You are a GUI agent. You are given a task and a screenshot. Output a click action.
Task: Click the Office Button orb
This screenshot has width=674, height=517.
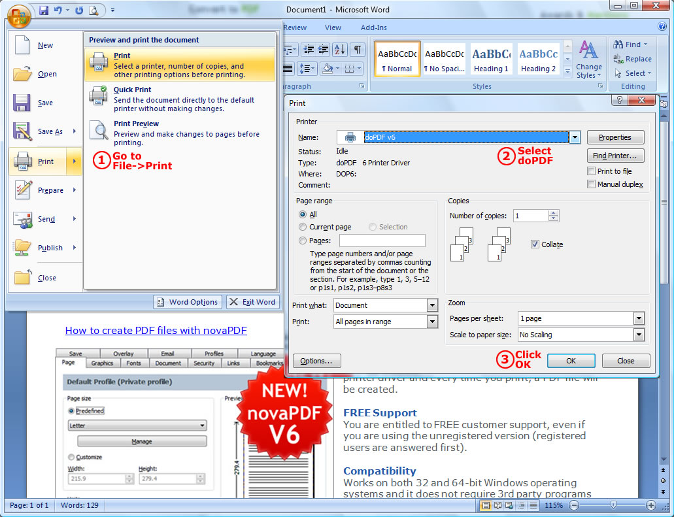point(20,16)
